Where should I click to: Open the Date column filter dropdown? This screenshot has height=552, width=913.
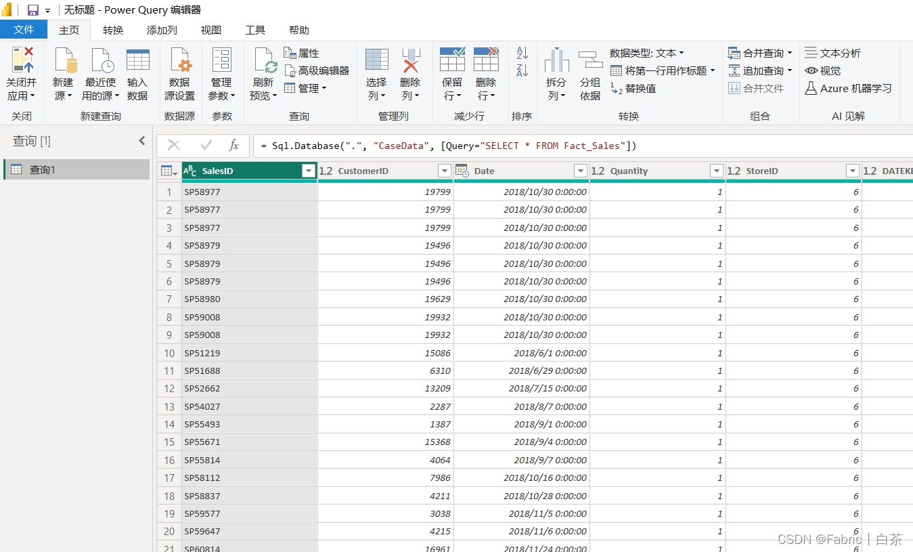tap(581, 171)
